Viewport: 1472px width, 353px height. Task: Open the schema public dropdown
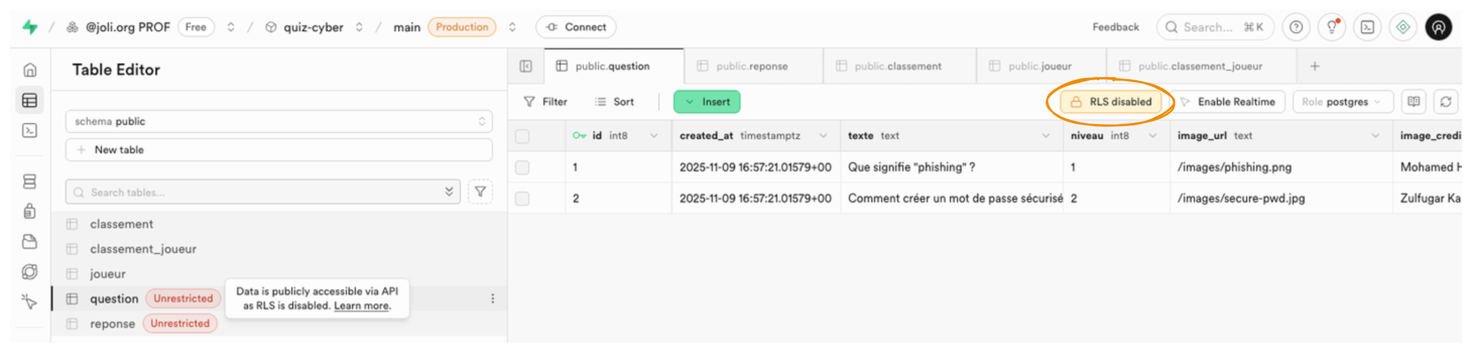[x=279, y=121]
